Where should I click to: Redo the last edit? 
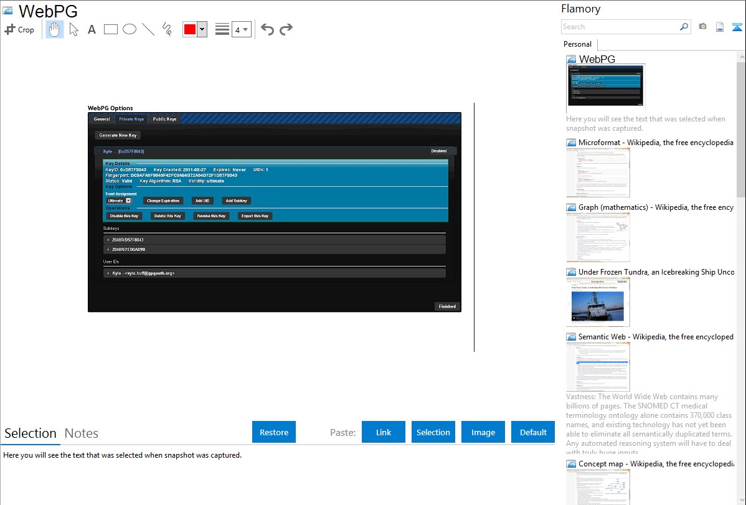(x=286, y=29)
